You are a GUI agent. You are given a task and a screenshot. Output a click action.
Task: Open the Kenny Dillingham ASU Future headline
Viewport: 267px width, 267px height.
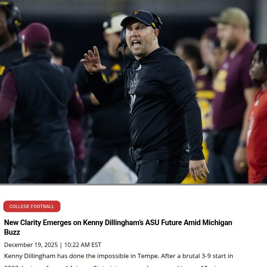[118, 227]
